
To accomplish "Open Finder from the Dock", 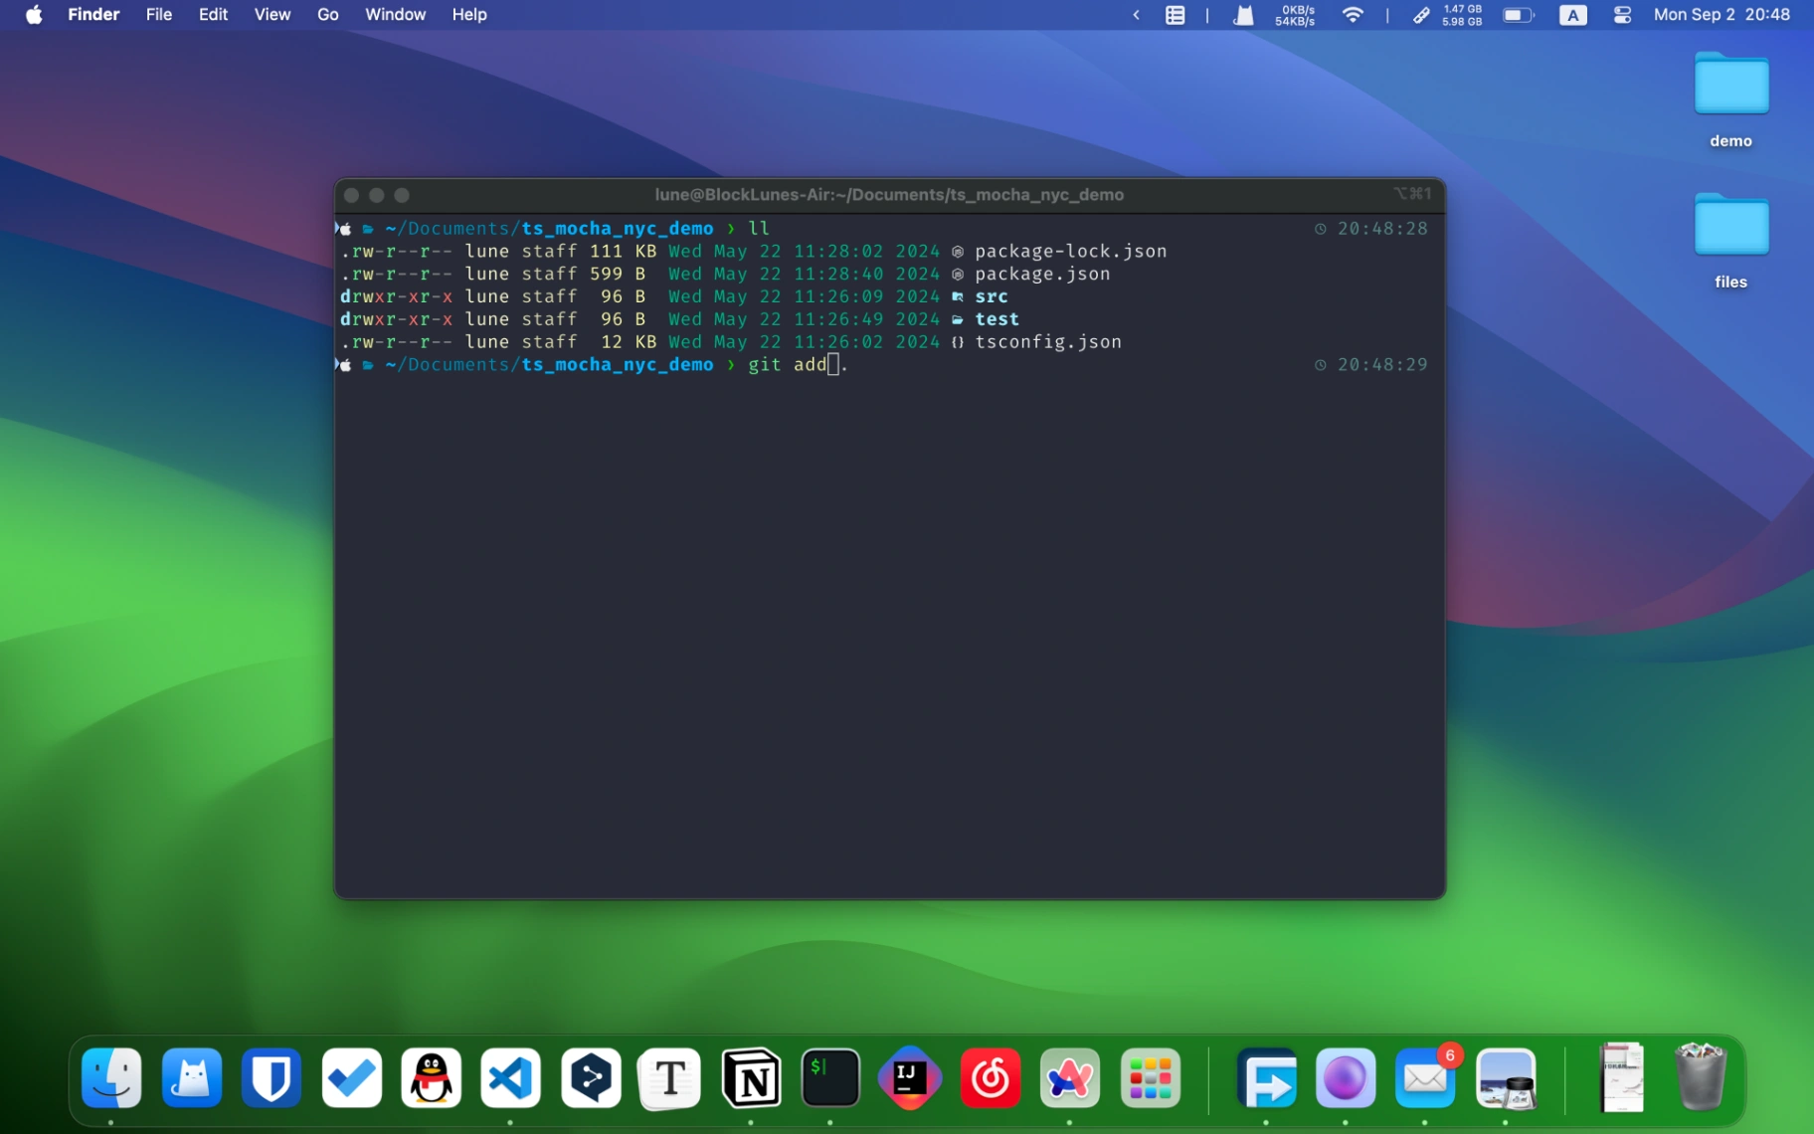I will (111, 1078).
